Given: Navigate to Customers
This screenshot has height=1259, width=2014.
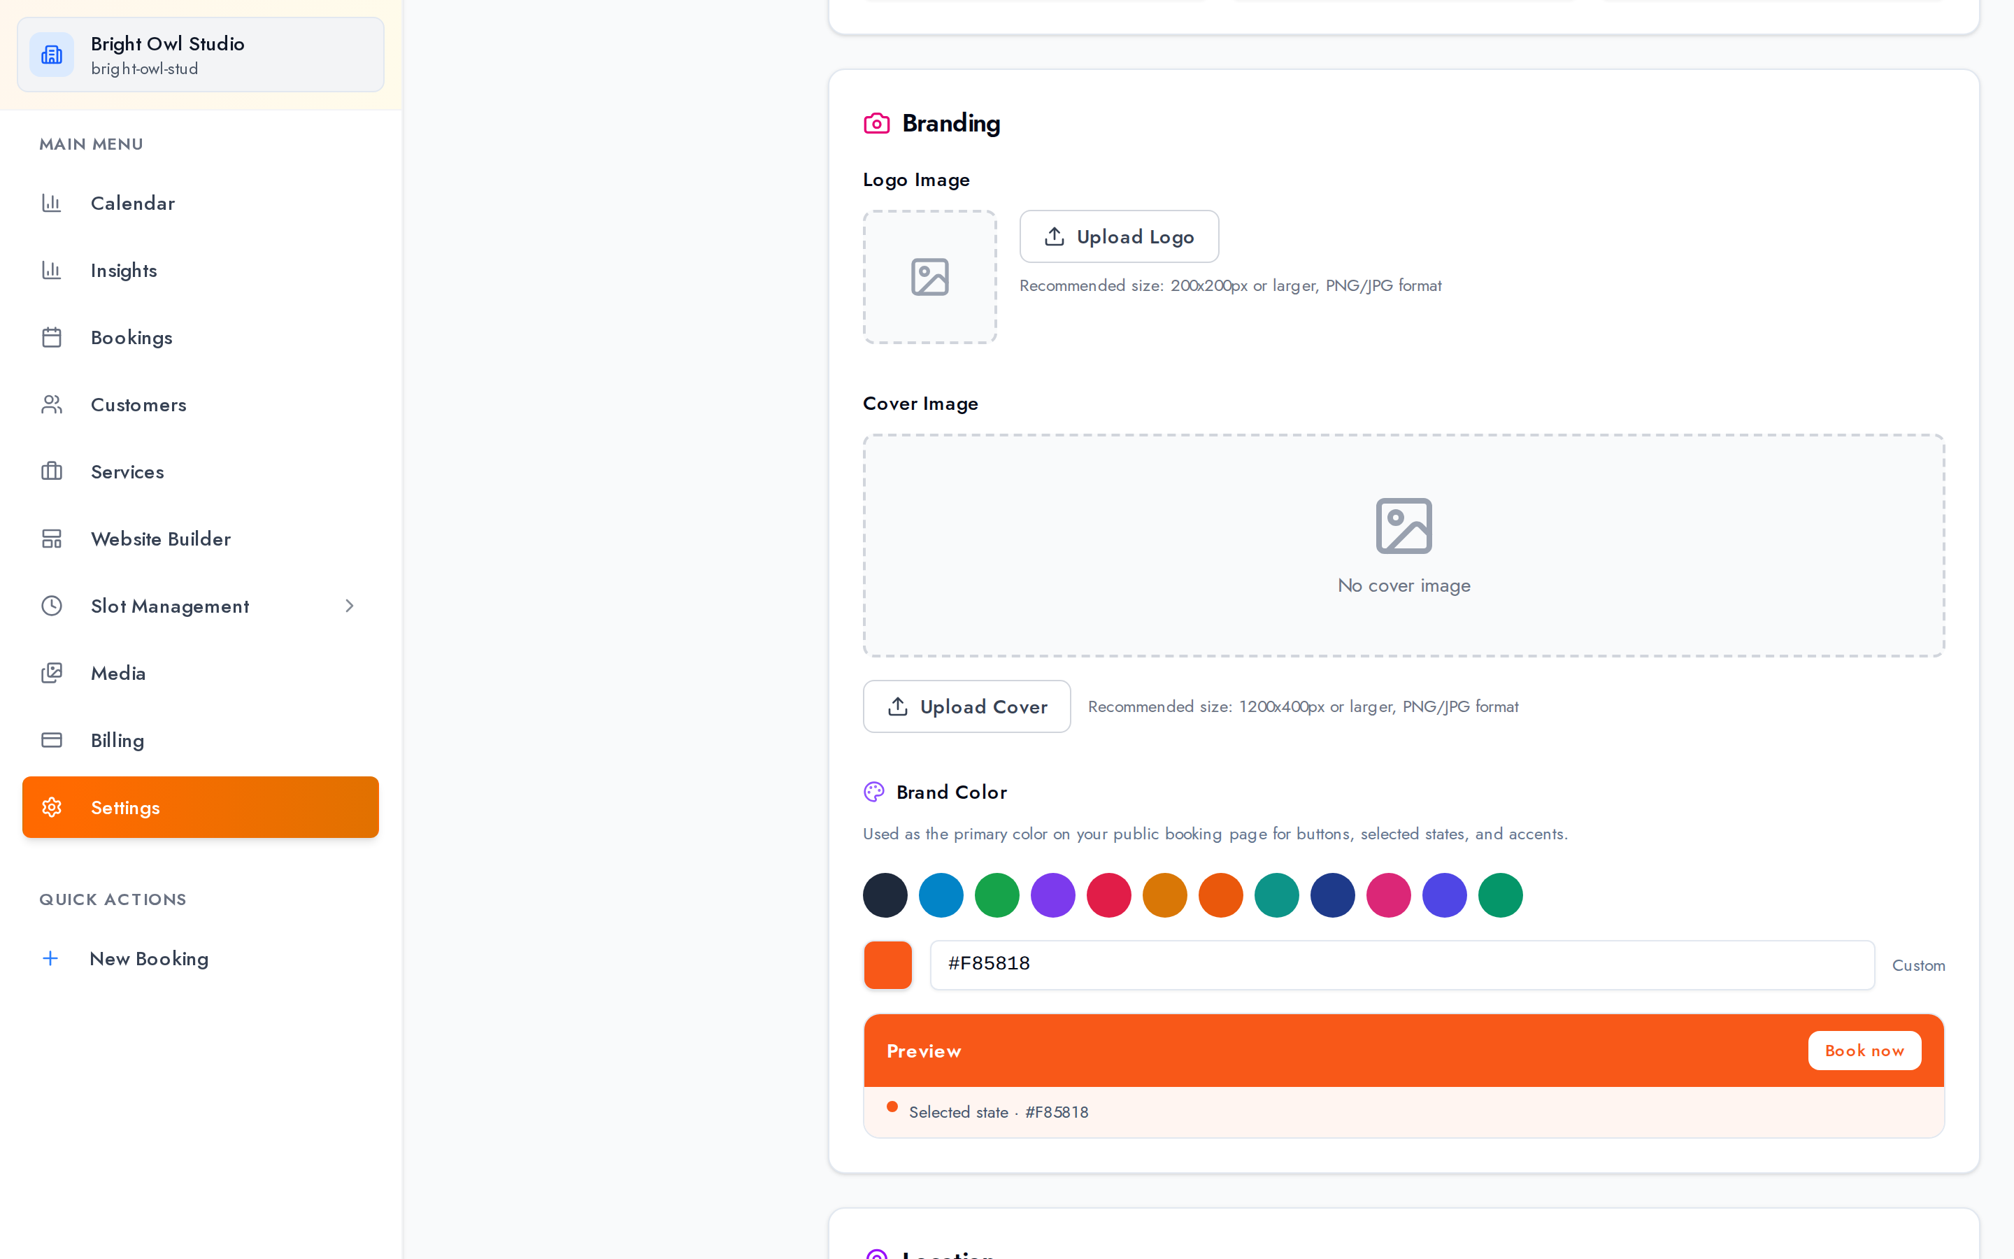Looking at the screenshot, I should point(201,405).
